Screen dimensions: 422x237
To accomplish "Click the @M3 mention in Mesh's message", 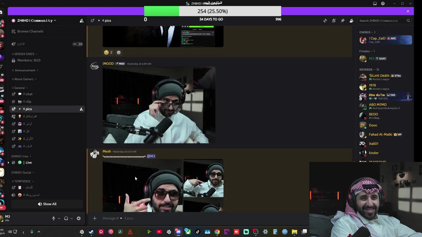I will (x=151, y=156).
